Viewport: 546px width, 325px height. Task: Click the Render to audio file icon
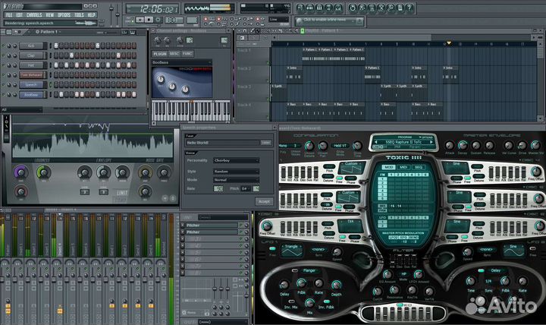(x=372, y=8)
